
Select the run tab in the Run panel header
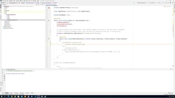[x=11, y=69]
